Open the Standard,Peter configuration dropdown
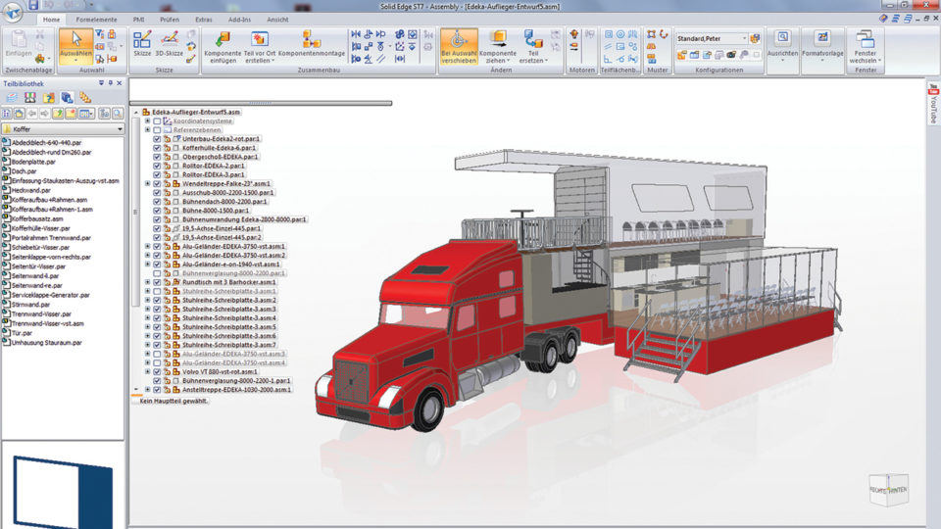 (x=744, y=38)
